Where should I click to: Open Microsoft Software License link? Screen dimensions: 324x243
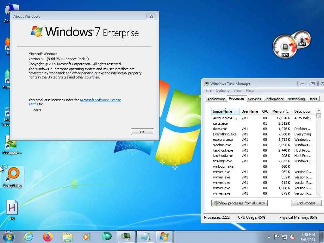tap(100, 100)
